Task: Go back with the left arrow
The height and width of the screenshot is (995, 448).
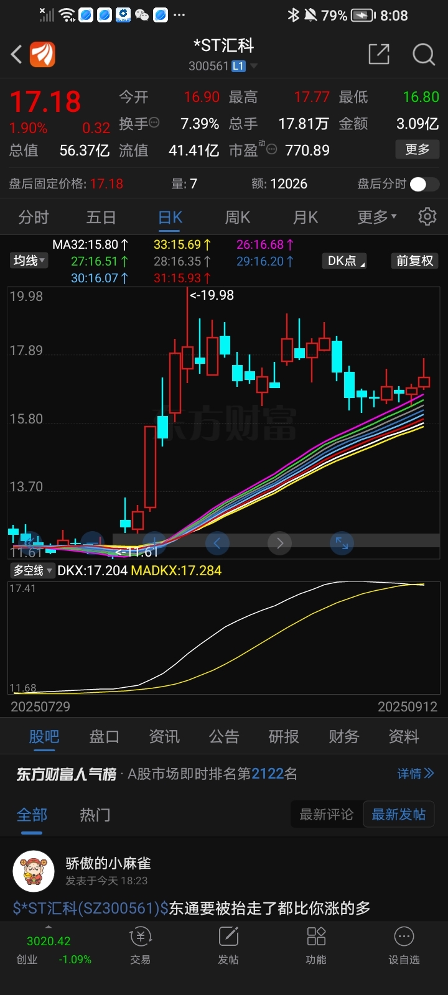Action: pyautogui.click(x=16, y=55)
